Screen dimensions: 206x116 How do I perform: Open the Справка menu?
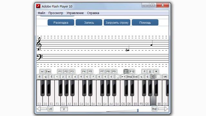93,13
